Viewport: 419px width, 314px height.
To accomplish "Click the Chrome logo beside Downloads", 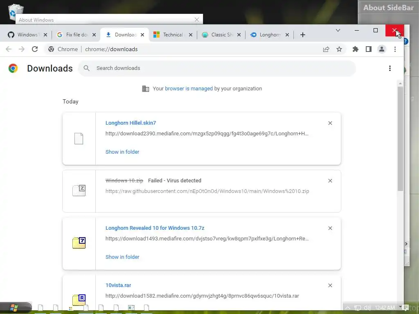I will (x=13, y=68).
